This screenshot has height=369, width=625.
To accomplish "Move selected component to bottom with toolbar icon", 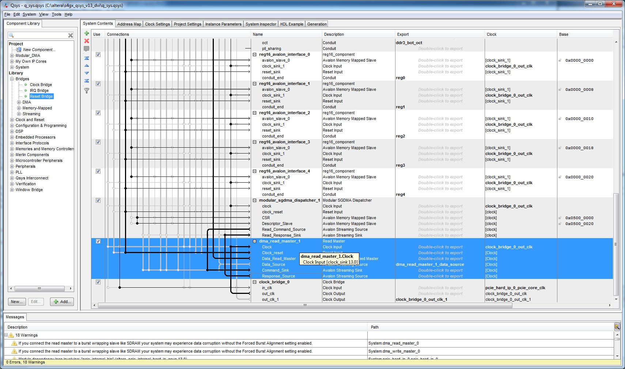I will pyautogui.click(x=87, y=81).
